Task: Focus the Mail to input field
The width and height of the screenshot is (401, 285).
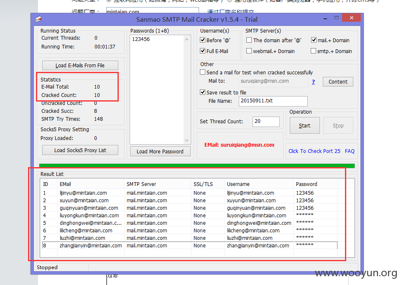Action: [273, 81]
